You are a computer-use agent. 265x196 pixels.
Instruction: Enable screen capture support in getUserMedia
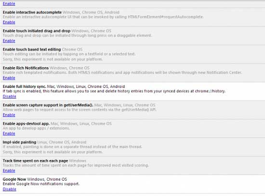point(9,115)
